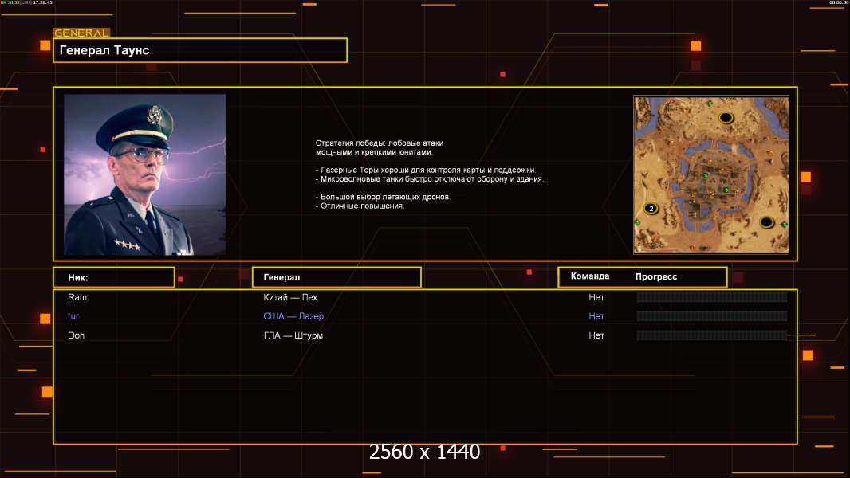Click start position 2 on the minimap

[x=651, y=209]
